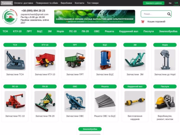The height and width of the screenshot is (135, 180).
Task: Open the КТУ-10 red trailer image
Action: point(45,60)
